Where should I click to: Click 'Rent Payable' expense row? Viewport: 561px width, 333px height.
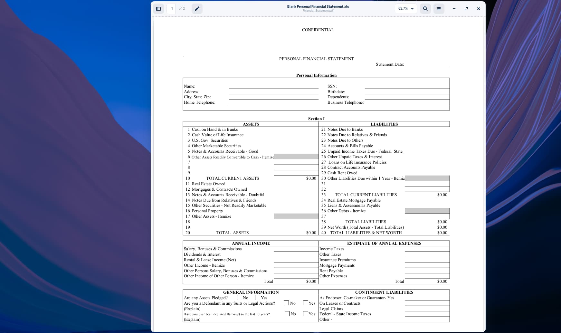331,271
